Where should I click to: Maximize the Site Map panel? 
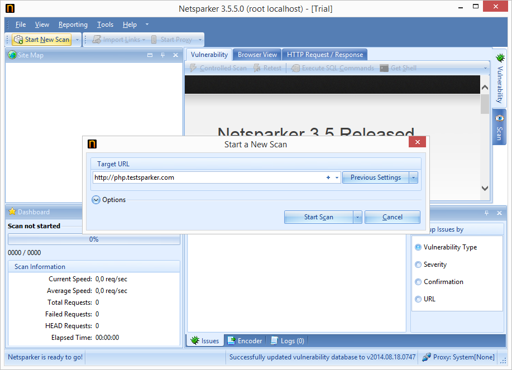click(x=150, y=55)
